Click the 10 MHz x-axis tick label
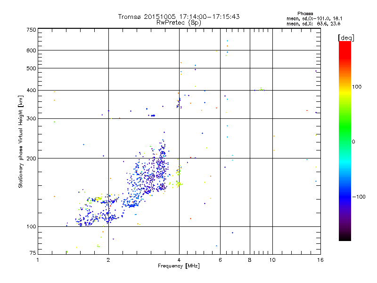Image resolution: width=377 pixels, height=283 pixels. tap(272, 260)
